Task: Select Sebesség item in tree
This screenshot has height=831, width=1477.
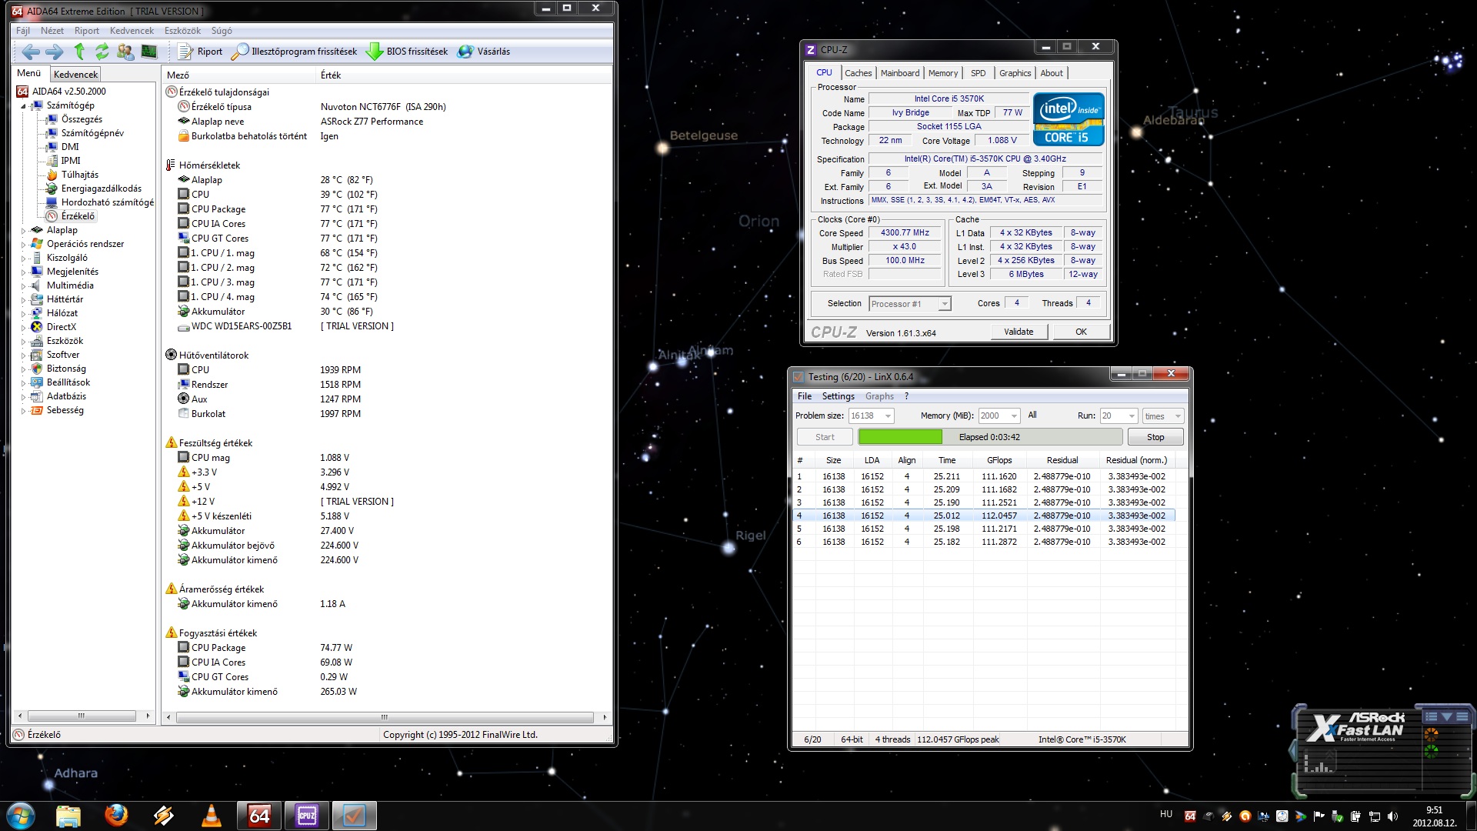Action: [x=65, y=410]
